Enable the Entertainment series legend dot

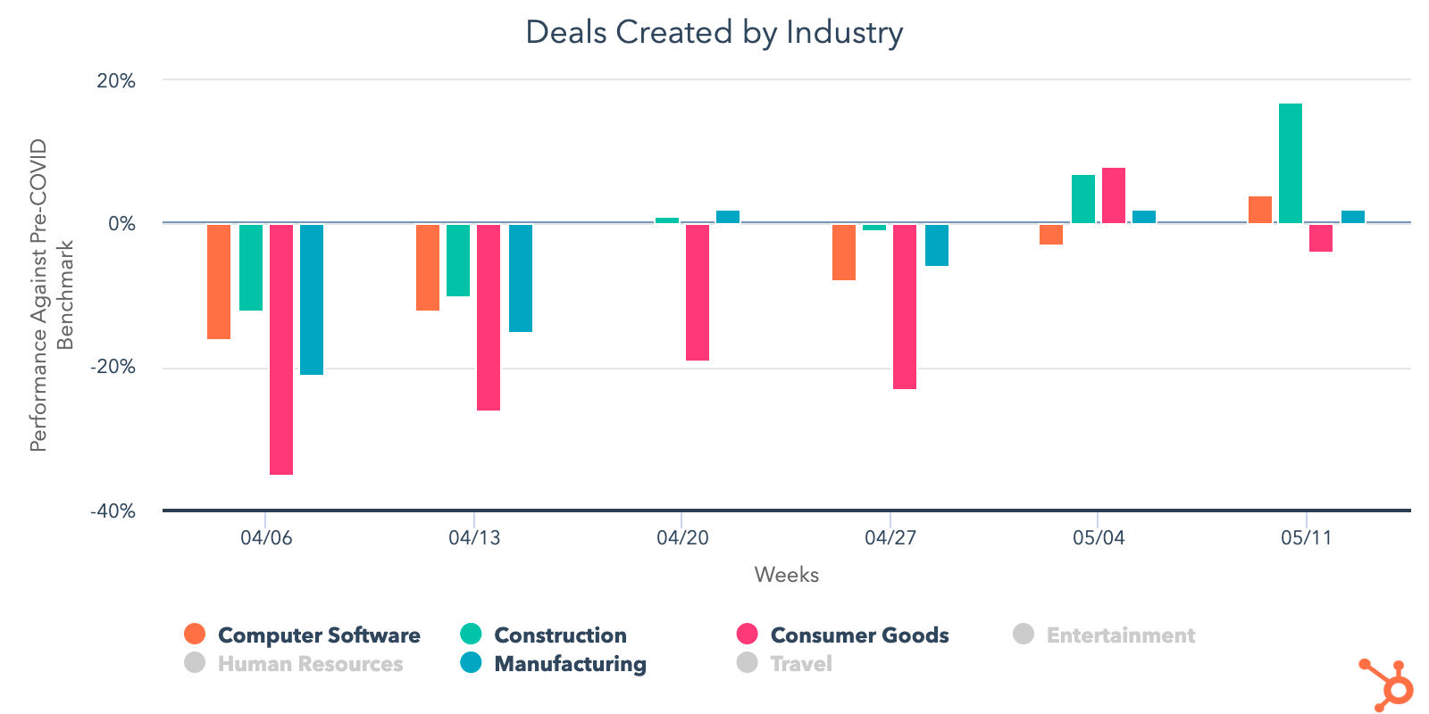coord(1024,635)
